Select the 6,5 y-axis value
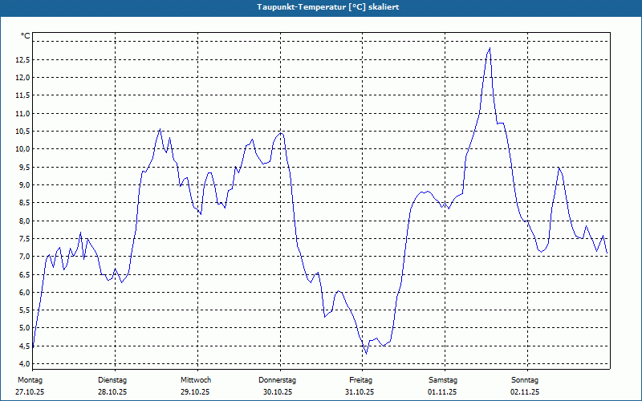The image size is (642, 401). pos(24,274)
